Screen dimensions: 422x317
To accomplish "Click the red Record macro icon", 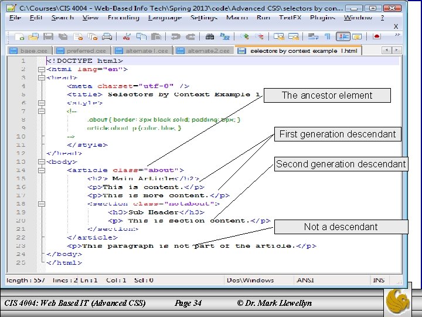I will (x=377, y=36).
